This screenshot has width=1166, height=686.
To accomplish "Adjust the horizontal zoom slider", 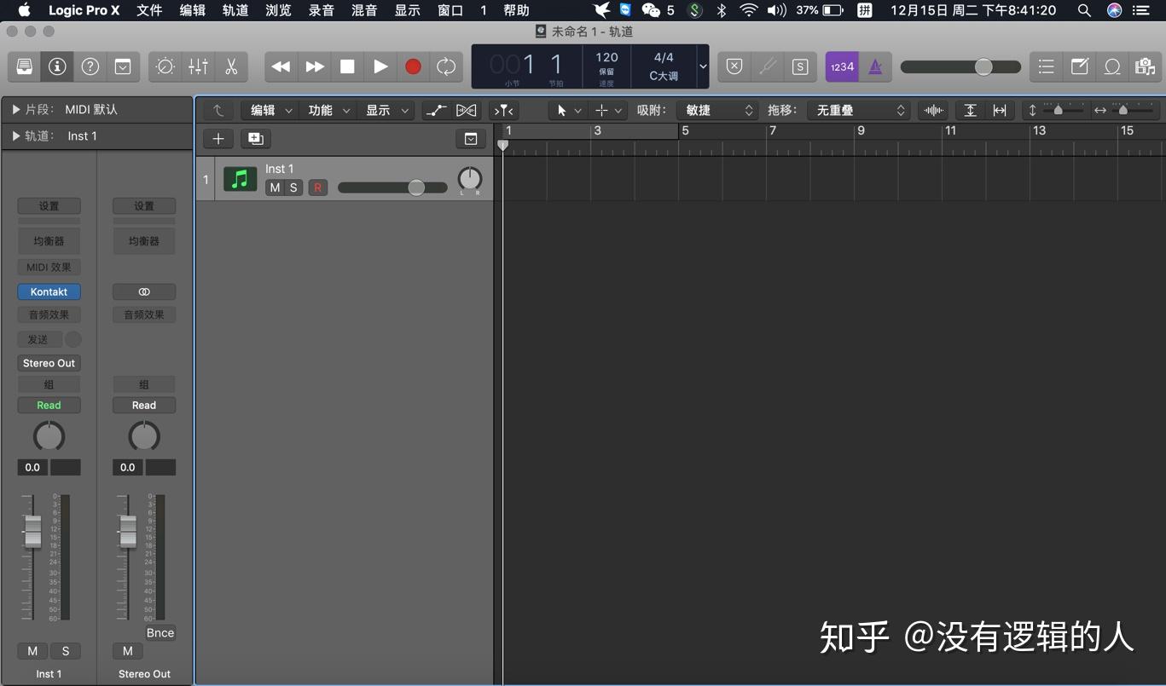I will [1123, 110].
